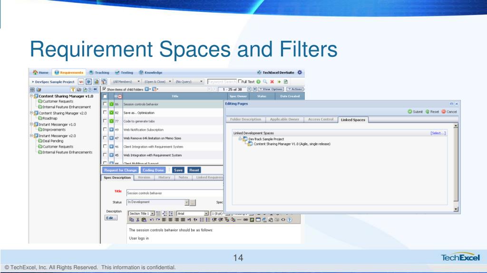
Task: Click the blue status icon of item 49
Action: click(x=111, y=130)
